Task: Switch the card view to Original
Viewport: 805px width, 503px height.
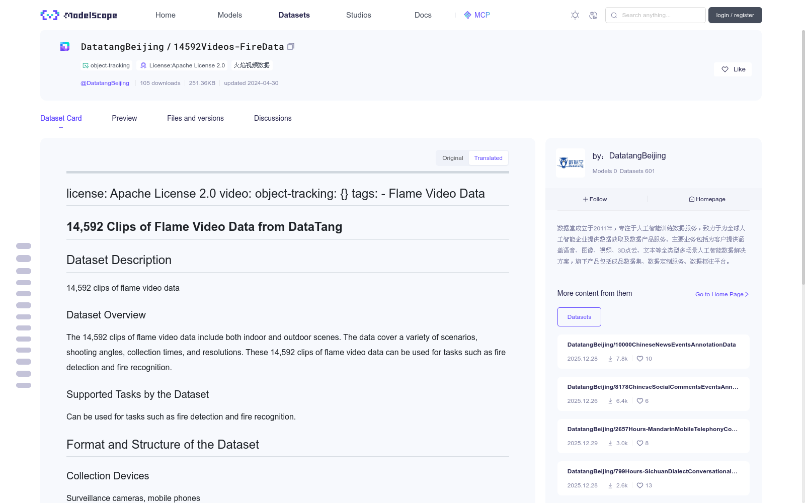Action: coord(453,158)
